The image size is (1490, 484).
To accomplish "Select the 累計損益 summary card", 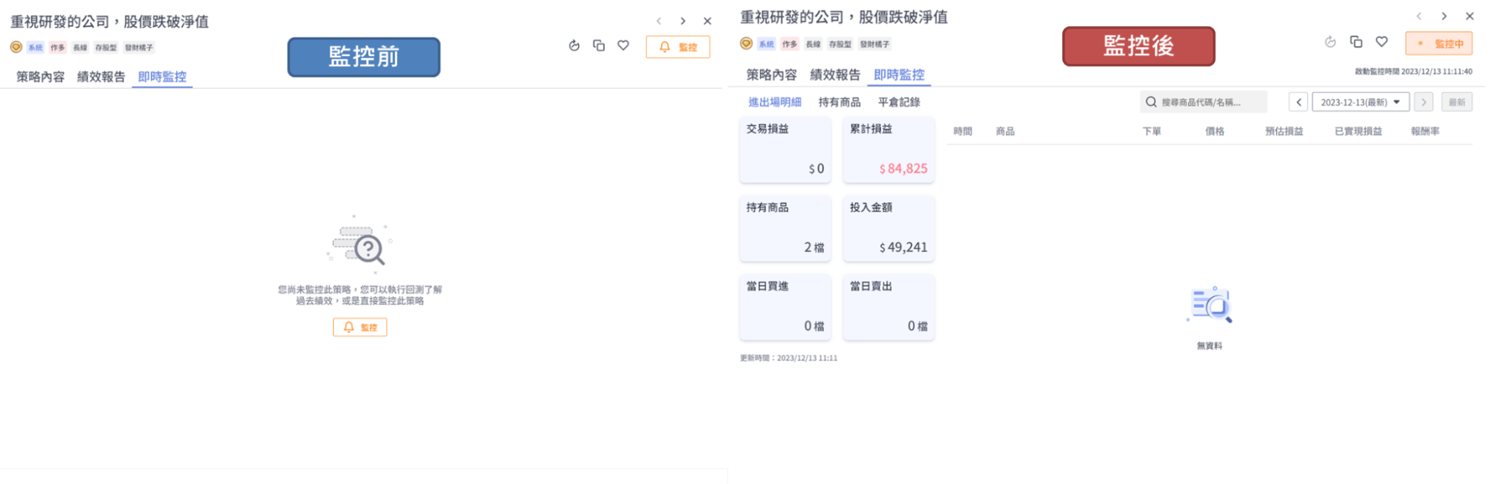I will coord(888,149).
